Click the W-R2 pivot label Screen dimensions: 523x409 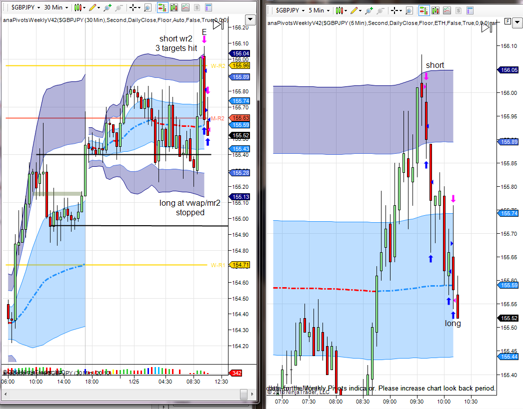click(x=218, y=66)
